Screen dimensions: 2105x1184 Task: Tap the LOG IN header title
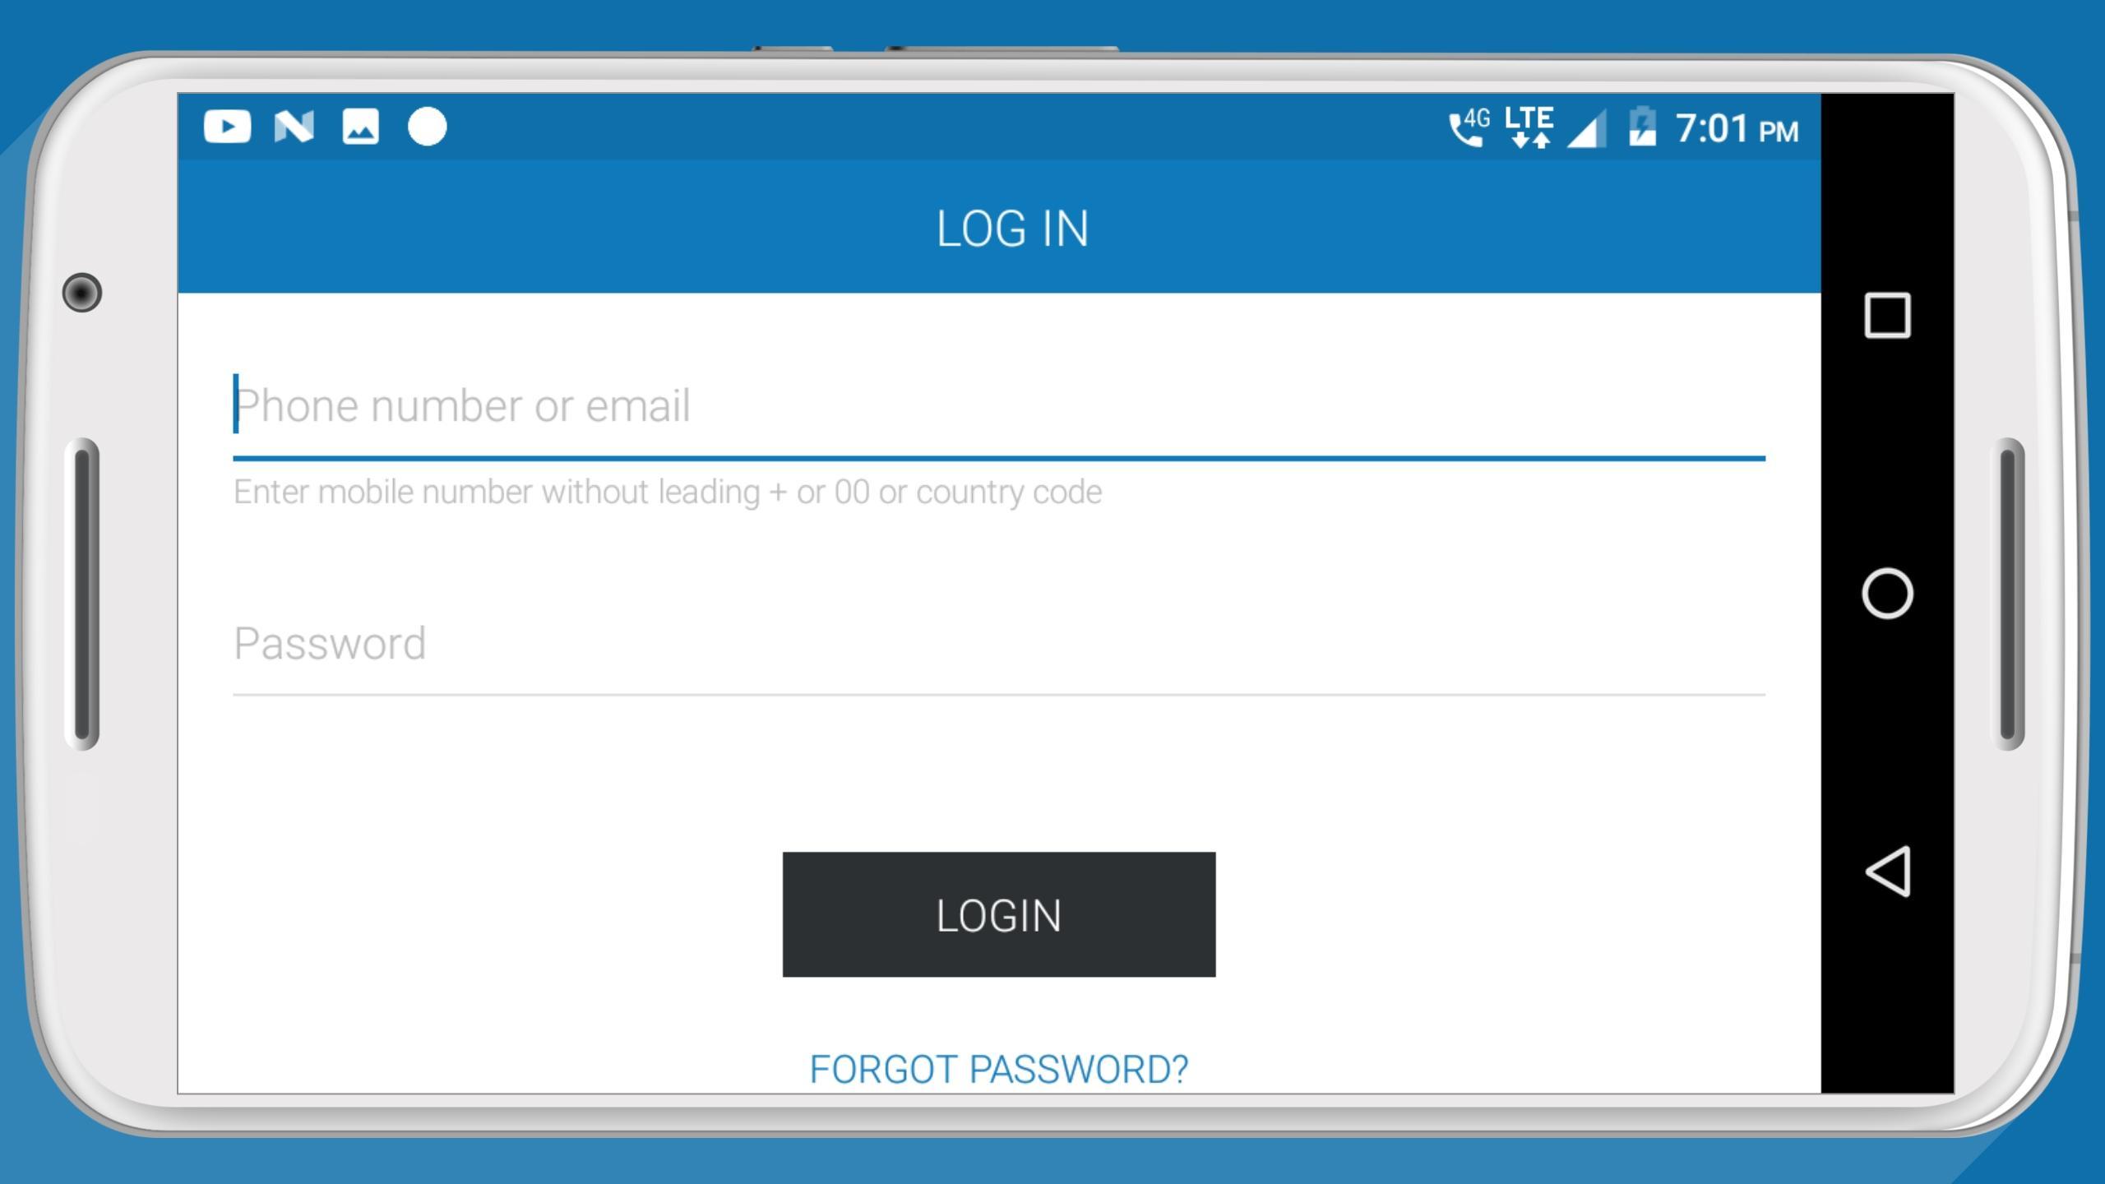click(1013, 228)
